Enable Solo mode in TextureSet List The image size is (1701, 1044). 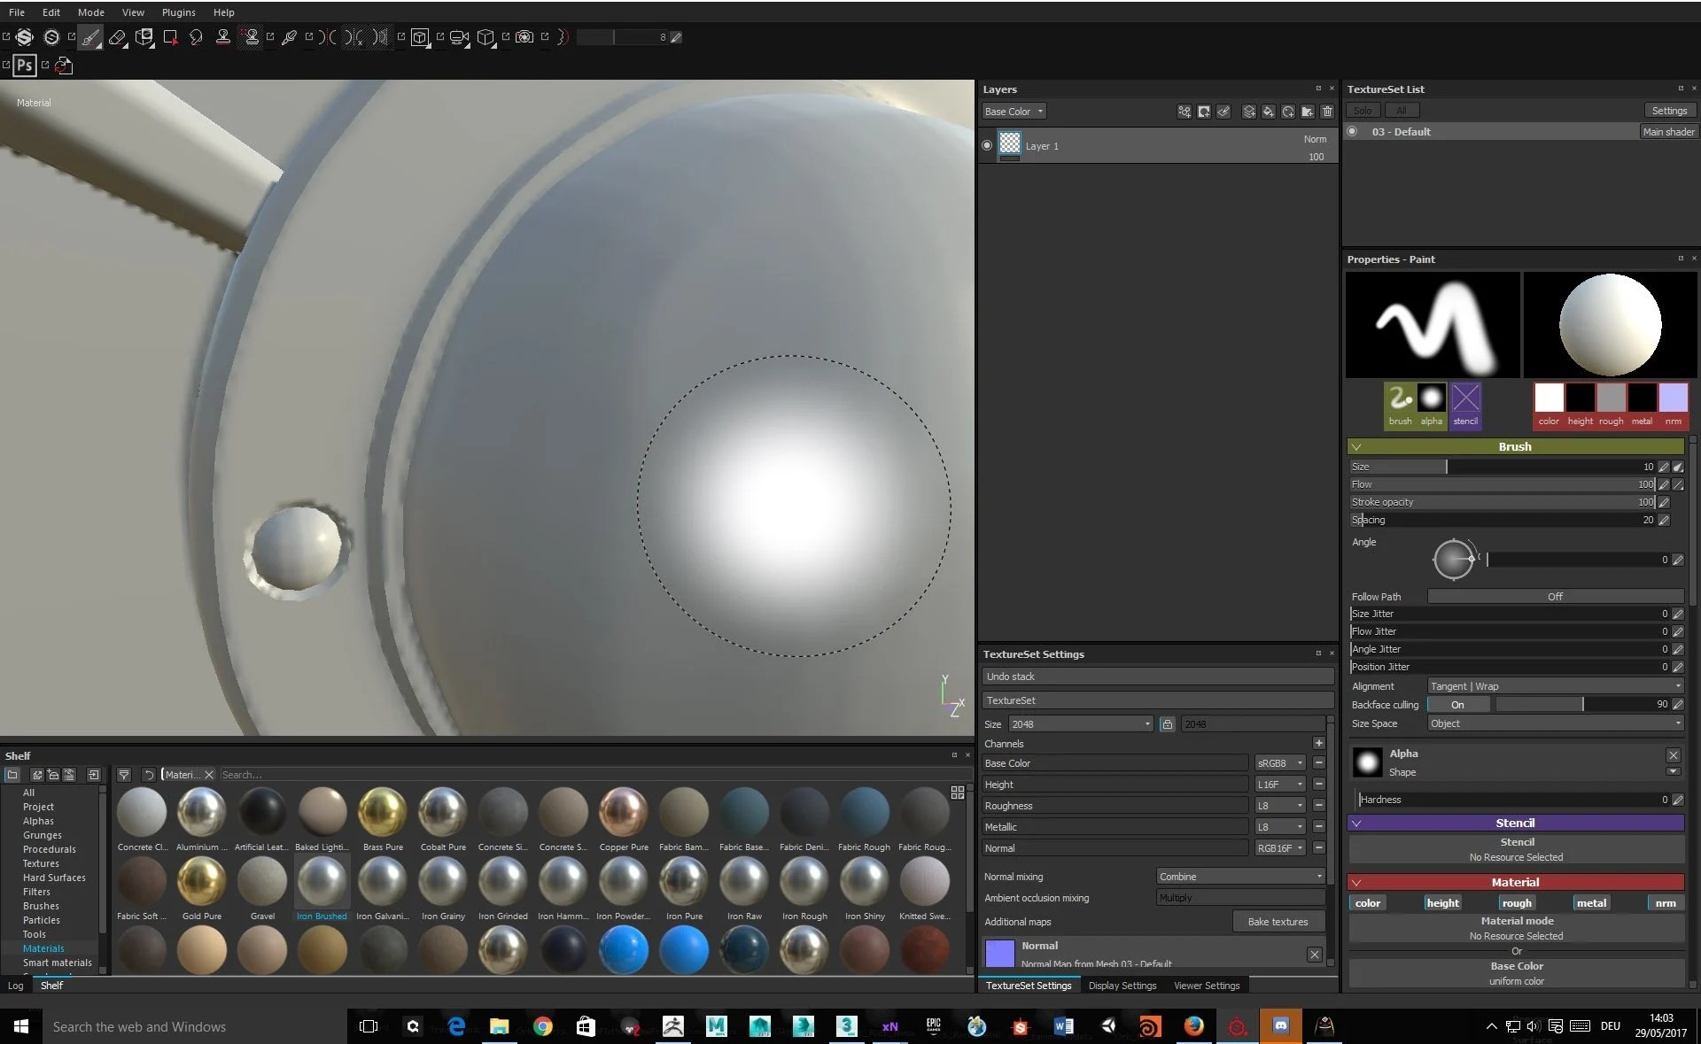[1363, 109]
